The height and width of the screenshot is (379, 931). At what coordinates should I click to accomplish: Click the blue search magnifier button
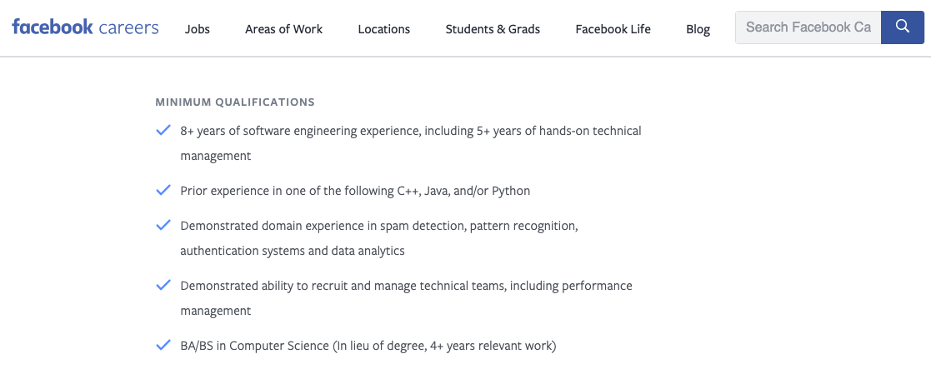pyautogui.click(x=902, y=27)
